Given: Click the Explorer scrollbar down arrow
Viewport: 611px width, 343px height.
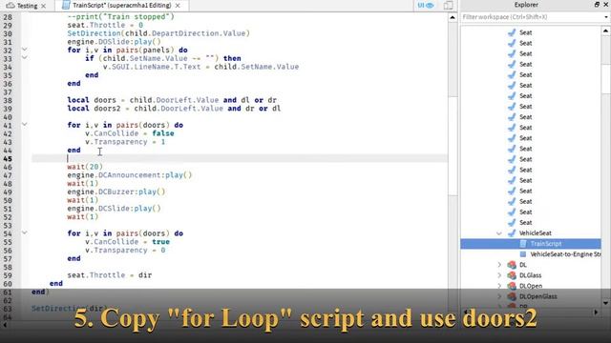Looking at the screenshot, I should pos(605,303).
